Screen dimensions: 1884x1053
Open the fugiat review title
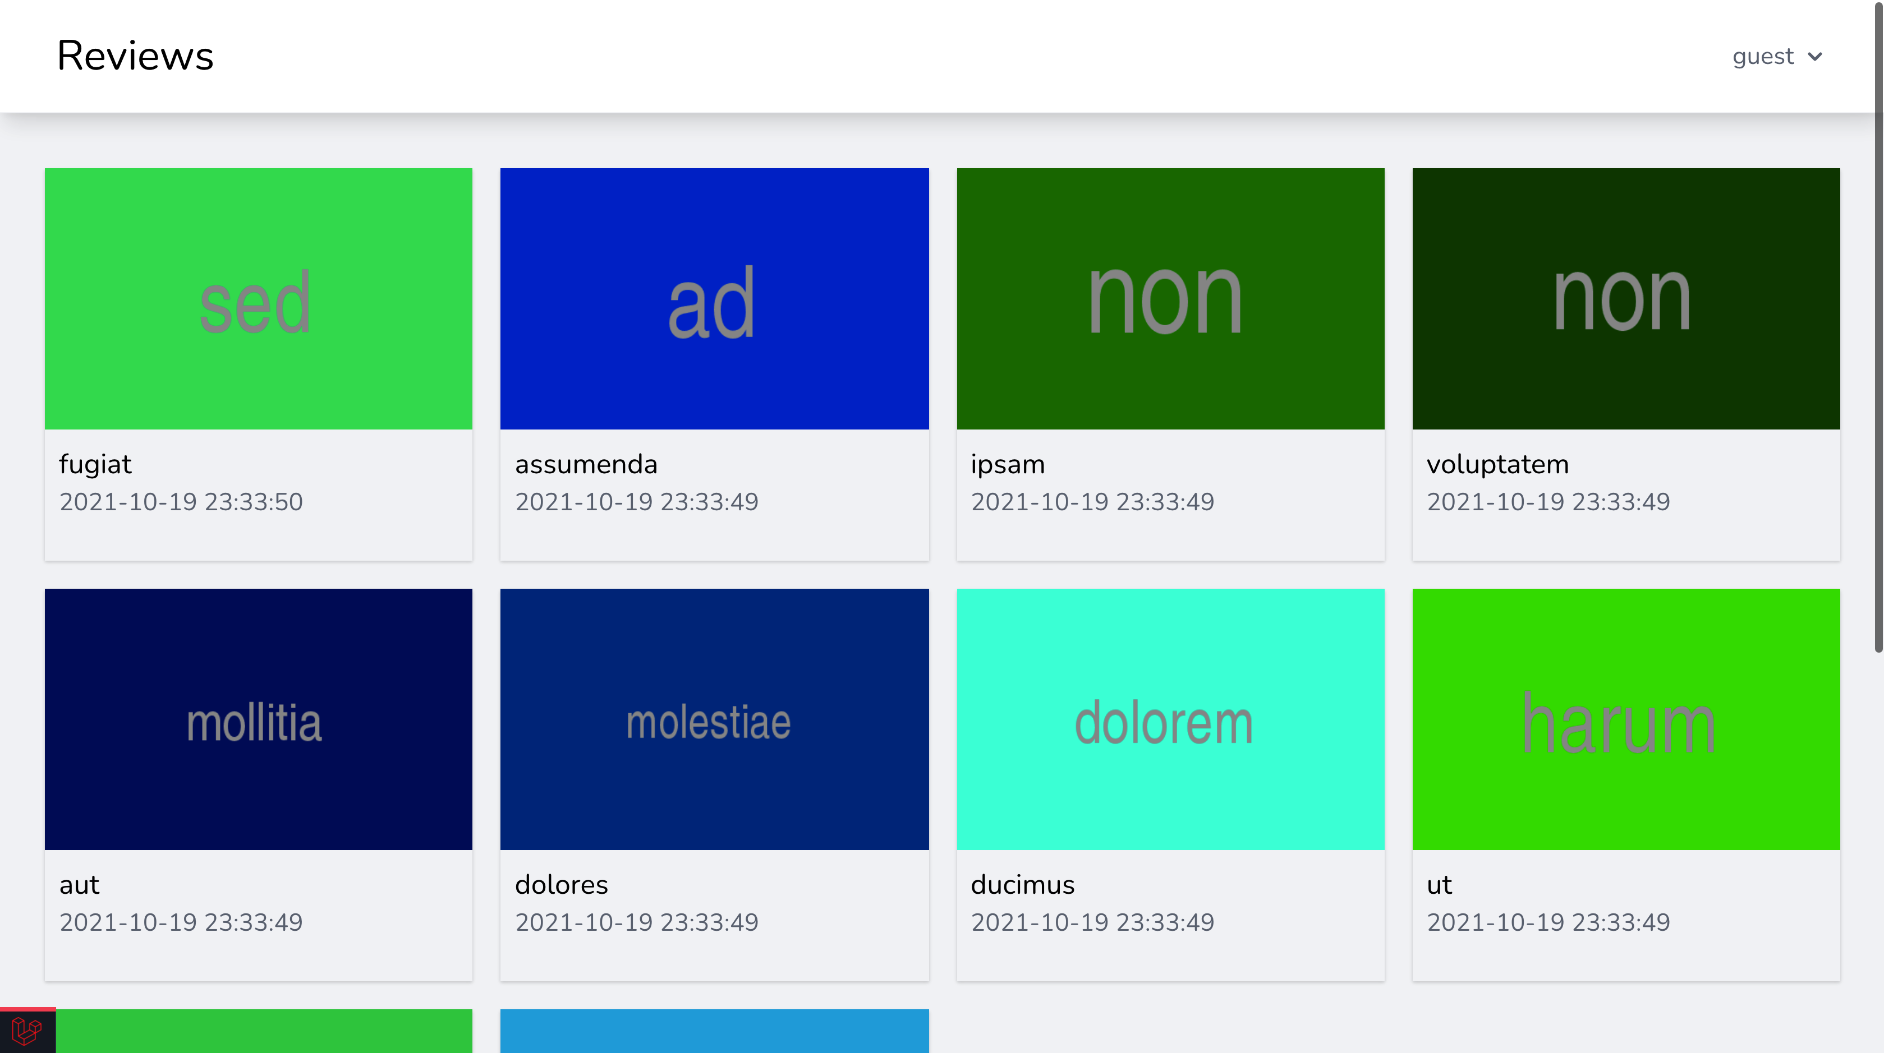click(x=95, y=465)
